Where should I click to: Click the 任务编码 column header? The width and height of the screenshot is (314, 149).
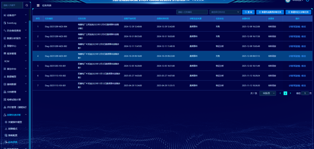[49, 18]
